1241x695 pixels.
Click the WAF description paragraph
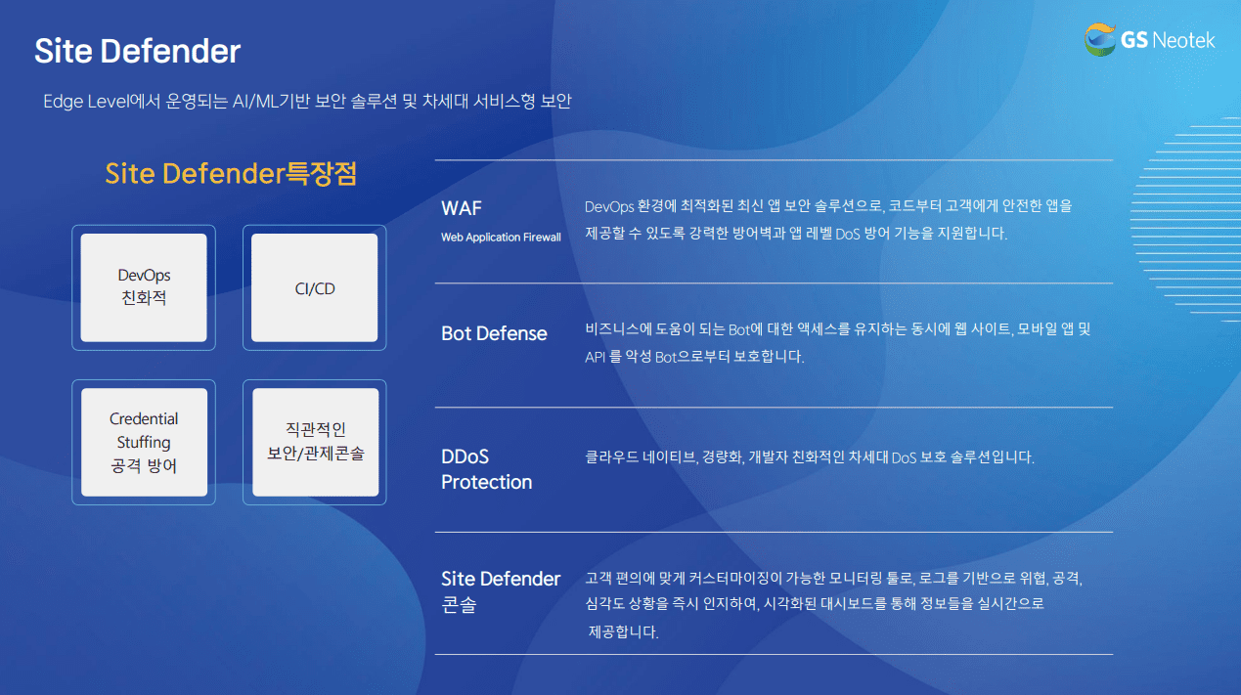click(827, 220)
